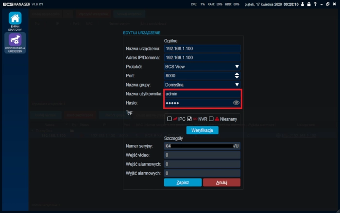
Task: Click the RAM usage indicator
Action: pyautogui.click(x=215, y=4)
